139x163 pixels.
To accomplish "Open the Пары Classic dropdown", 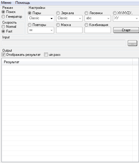I will click(x=41, y=18).
